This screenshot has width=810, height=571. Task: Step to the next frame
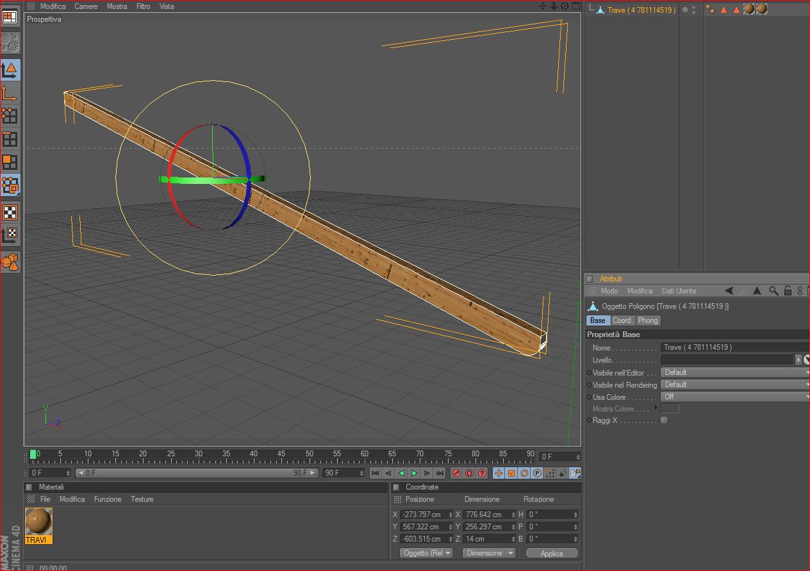427,473
